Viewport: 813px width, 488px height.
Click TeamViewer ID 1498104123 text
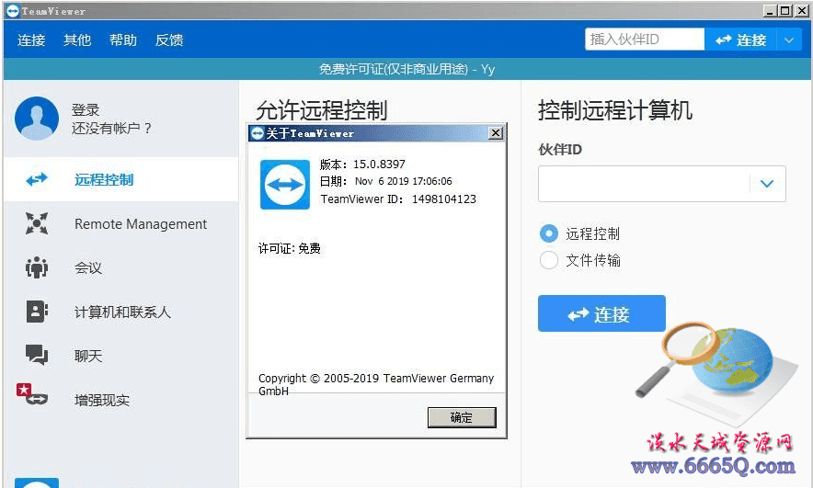(398, 199)
